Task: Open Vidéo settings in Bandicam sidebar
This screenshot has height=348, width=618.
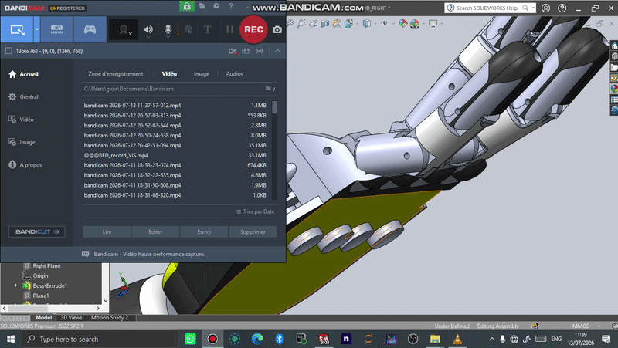Action: click(22, 120)
